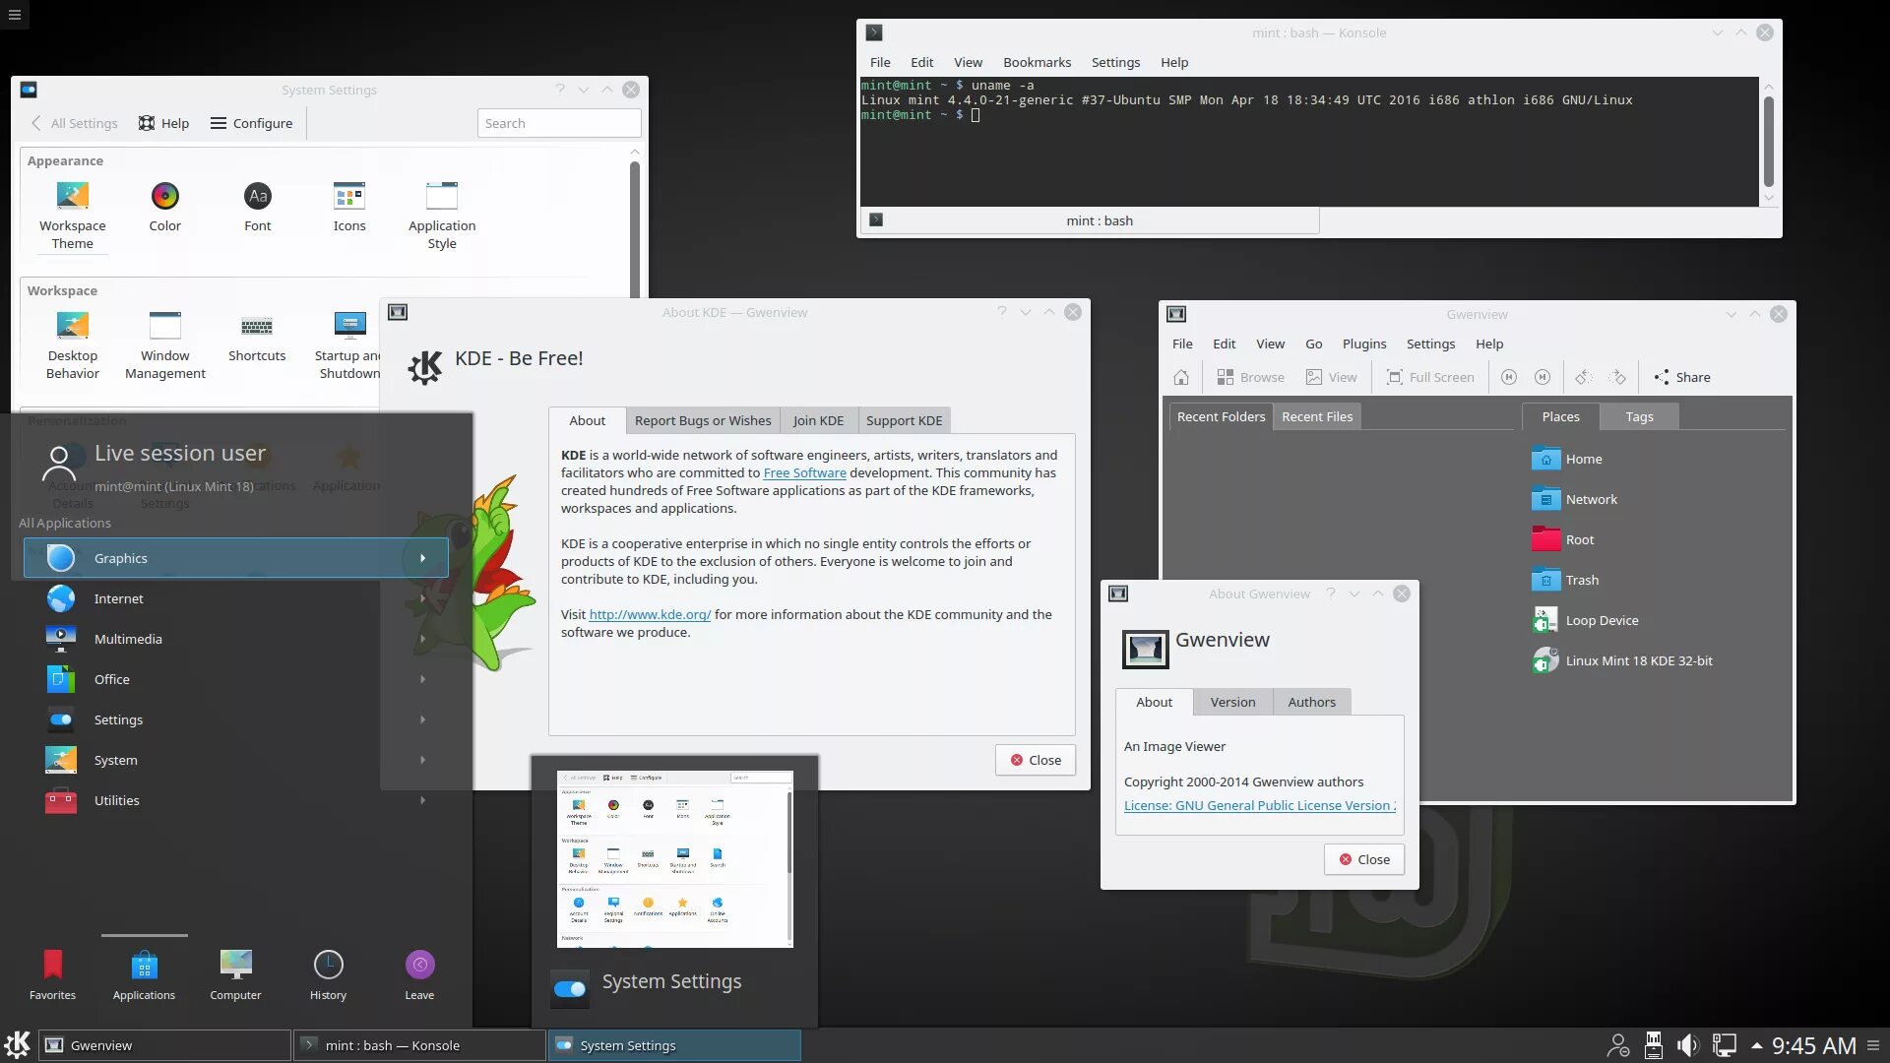Screen dimensions: 1890x1063
Task: Expand Internet category in launcher
Action: [x=236, y=598]
